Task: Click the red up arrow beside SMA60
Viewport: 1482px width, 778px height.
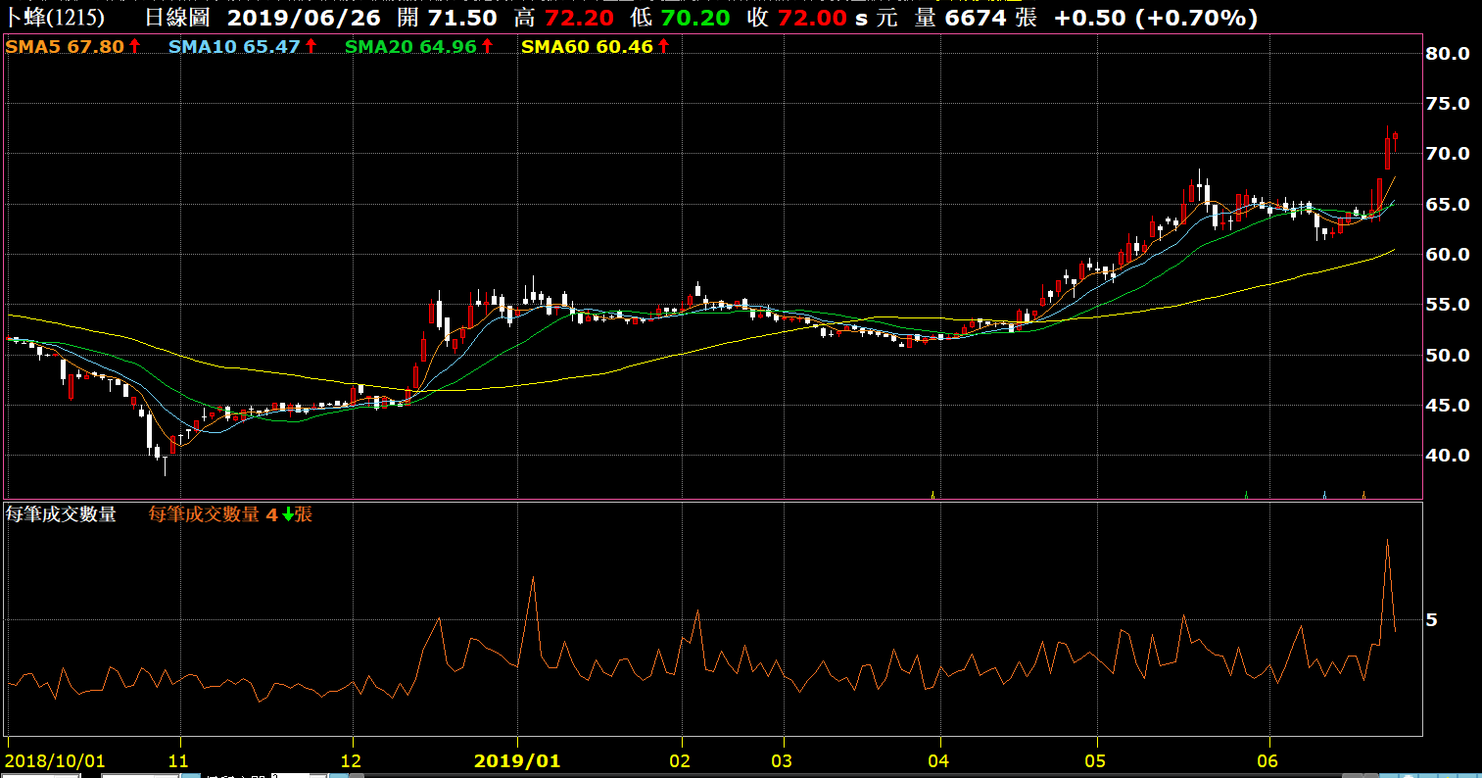Action: [x=663, y=46]
